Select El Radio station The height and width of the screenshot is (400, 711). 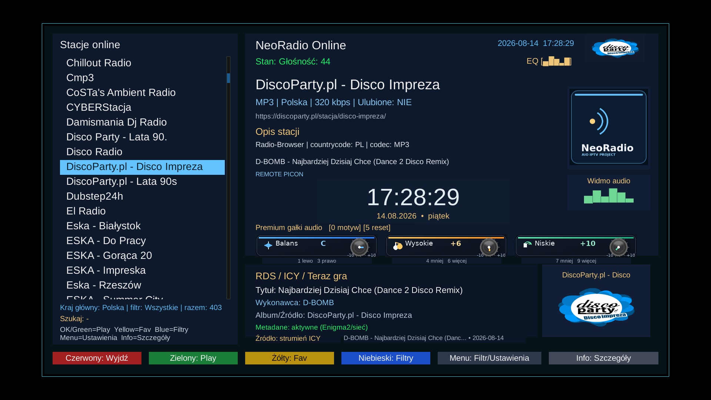pyautogui.click(x=142, y=211)
